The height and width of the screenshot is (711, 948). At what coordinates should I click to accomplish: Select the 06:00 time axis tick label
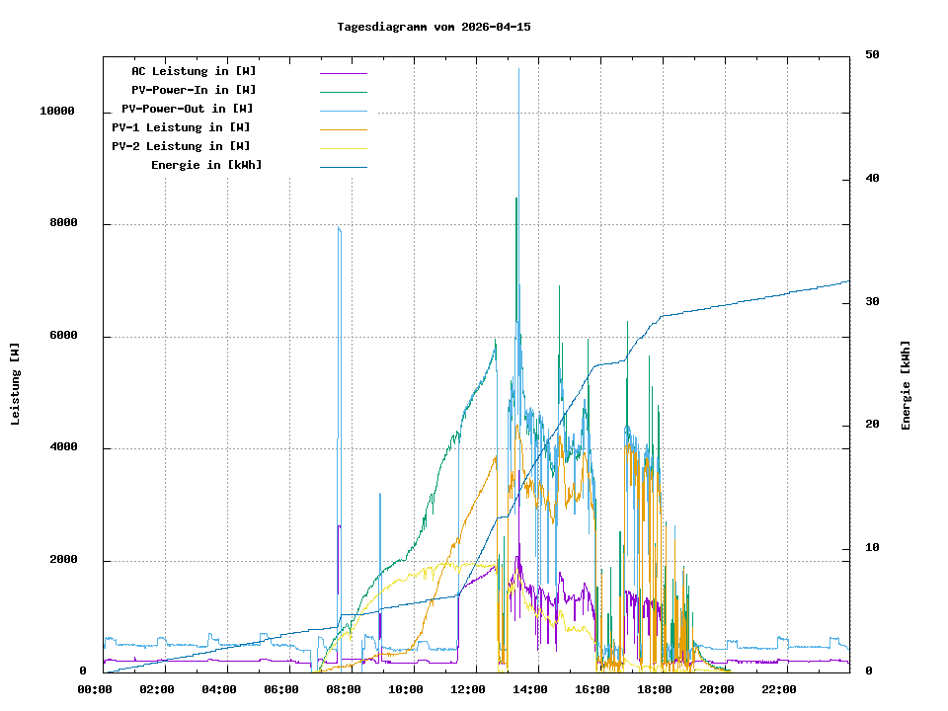pyautogui.click(x=281, y=689)
